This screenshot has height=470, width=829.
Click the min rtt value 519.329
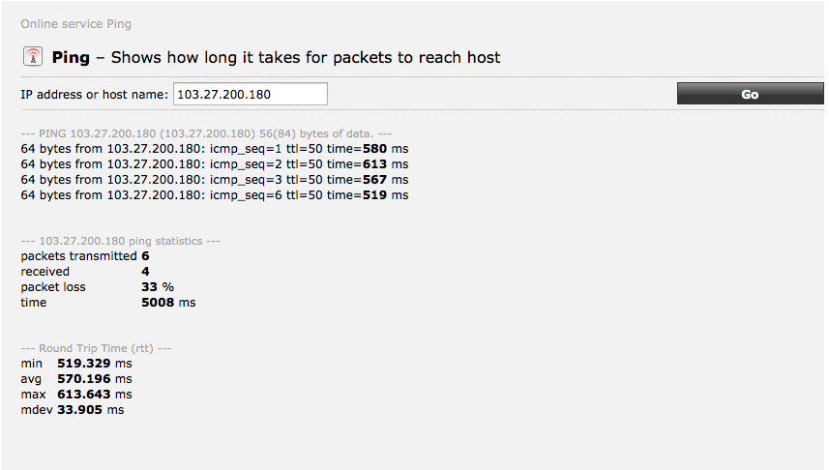85,364
